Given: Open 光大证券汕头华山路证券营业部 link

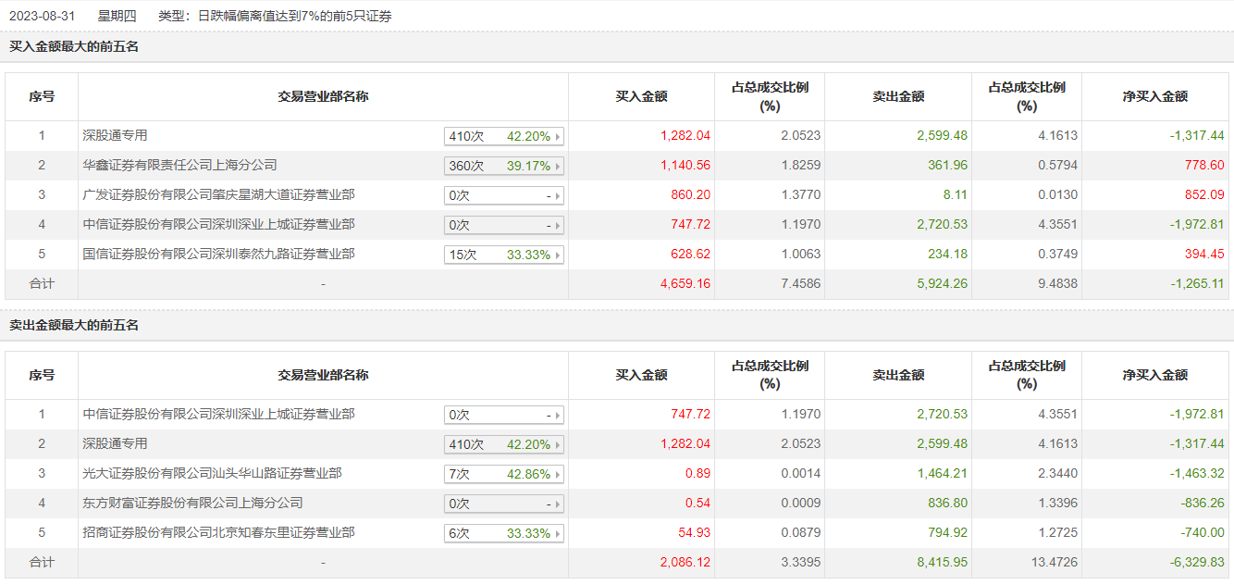Looking at the screenshot, I should click(x=212, y=474).
